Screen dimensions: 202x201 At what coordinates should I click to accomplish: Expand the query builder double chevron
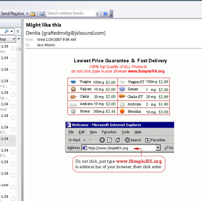[18, 32]
